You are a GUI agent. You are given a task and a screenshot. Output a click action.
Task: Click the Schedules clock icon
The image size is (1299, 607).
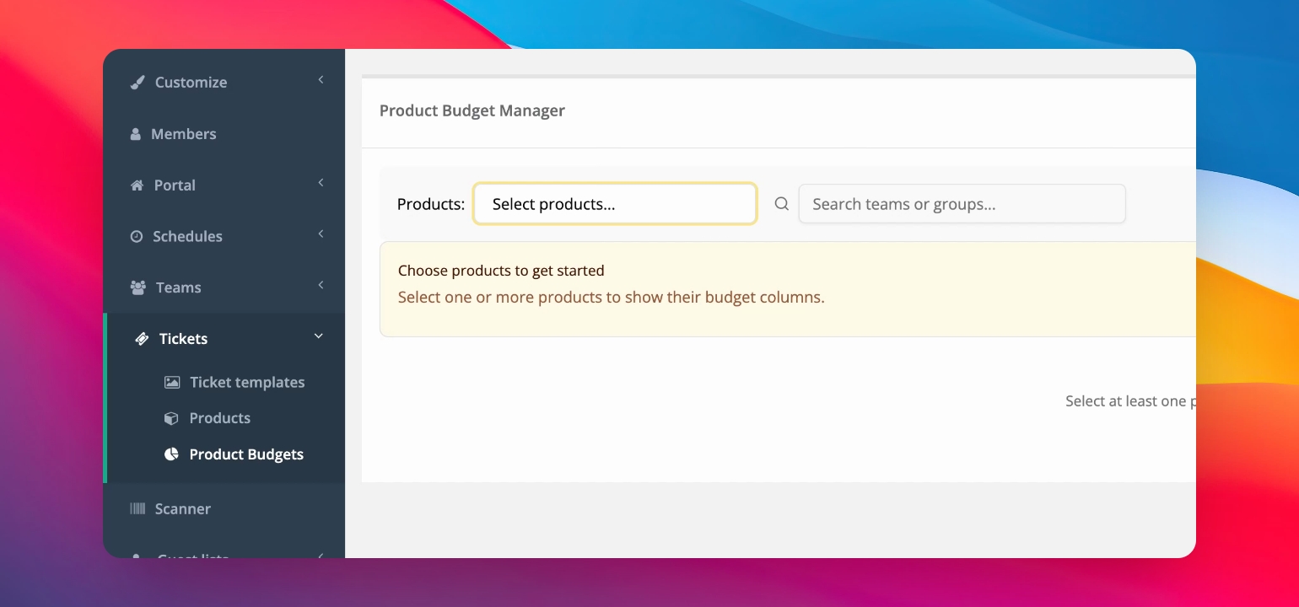coord(136,237)
